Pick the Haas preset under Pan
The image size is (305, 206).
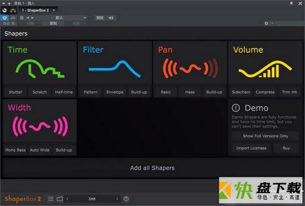pos(190,92)
